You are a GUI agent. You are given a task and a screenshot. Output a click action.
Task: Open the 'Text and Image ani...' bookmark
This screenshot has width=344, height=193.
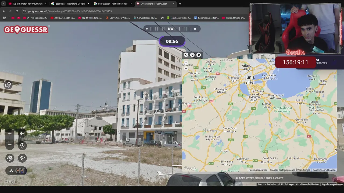tap(234, 18)
